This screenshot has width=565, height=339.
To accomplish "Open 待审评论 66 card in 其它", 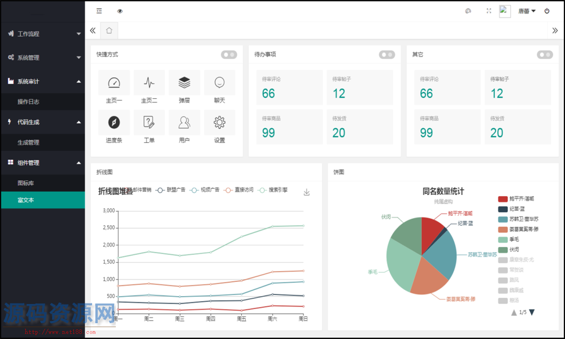I will coord(447,88).
